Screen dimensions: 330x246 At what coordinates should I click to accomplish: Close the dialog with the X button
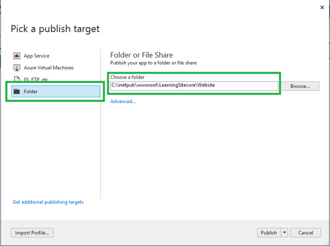point(322,7)
